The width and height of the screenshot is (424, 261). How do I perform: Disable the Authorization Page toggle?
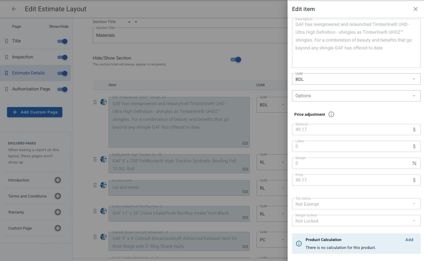point(62,89)
